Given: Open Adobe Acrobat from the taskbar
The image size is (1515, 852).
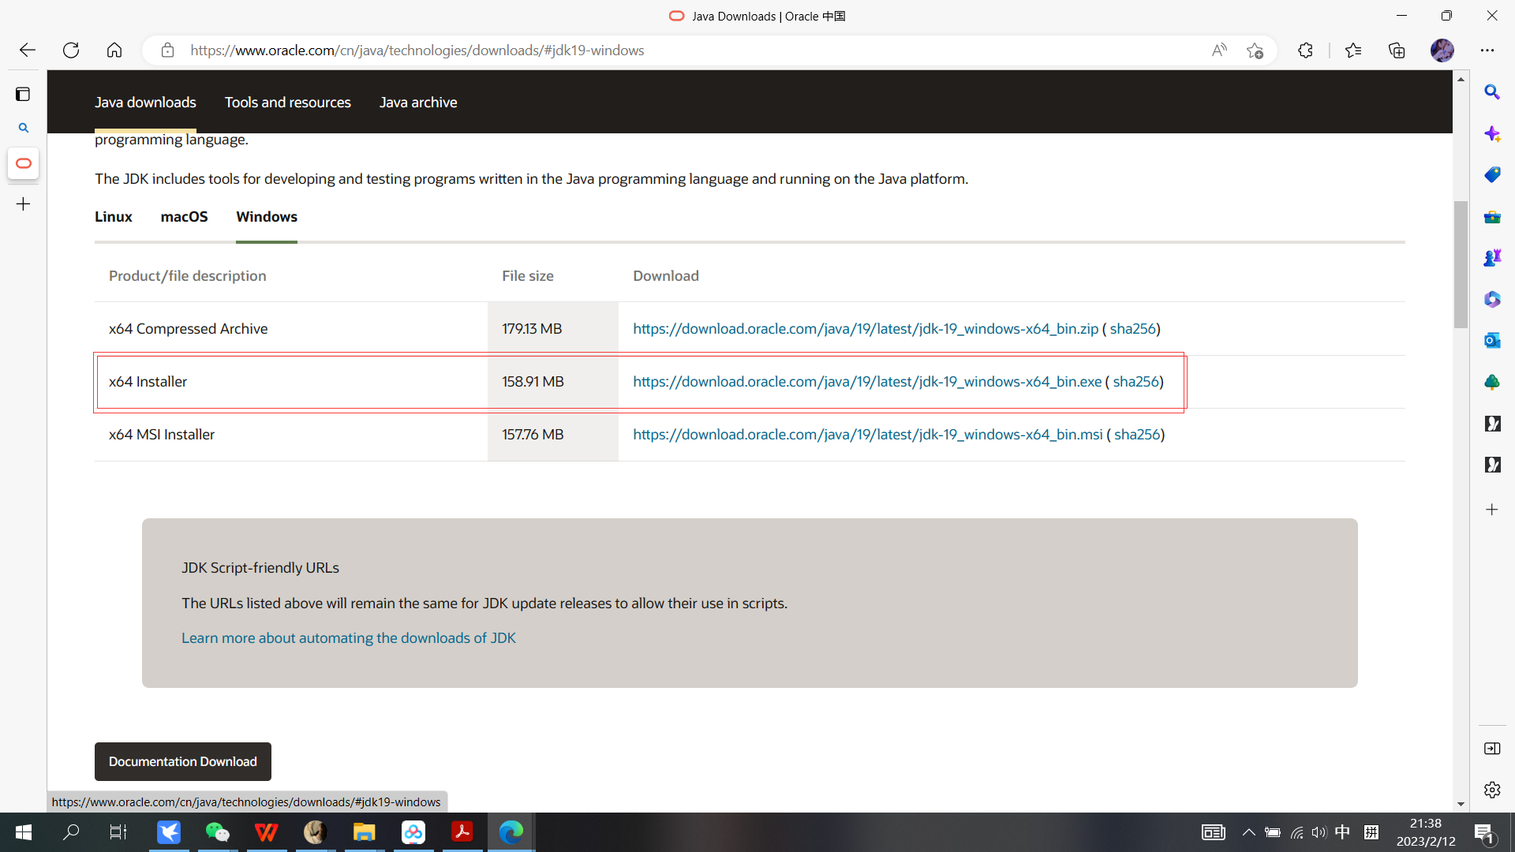Looking at the screenshot, I should (462, 832).
